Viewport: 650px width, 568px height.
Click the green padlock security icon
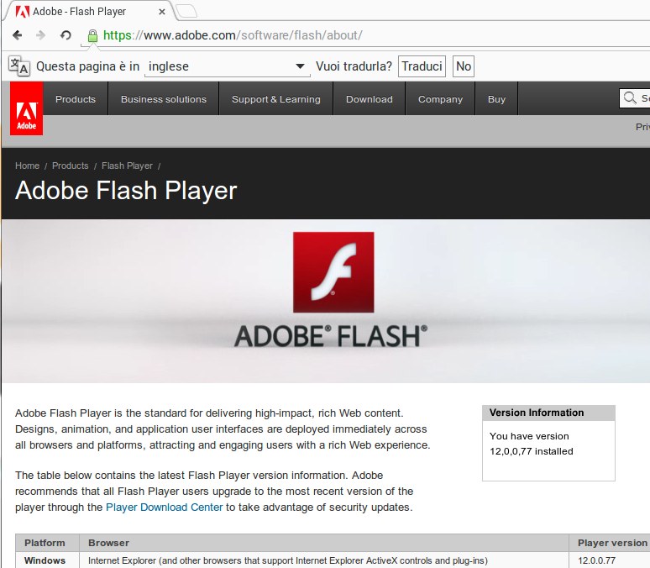[92, 36]
